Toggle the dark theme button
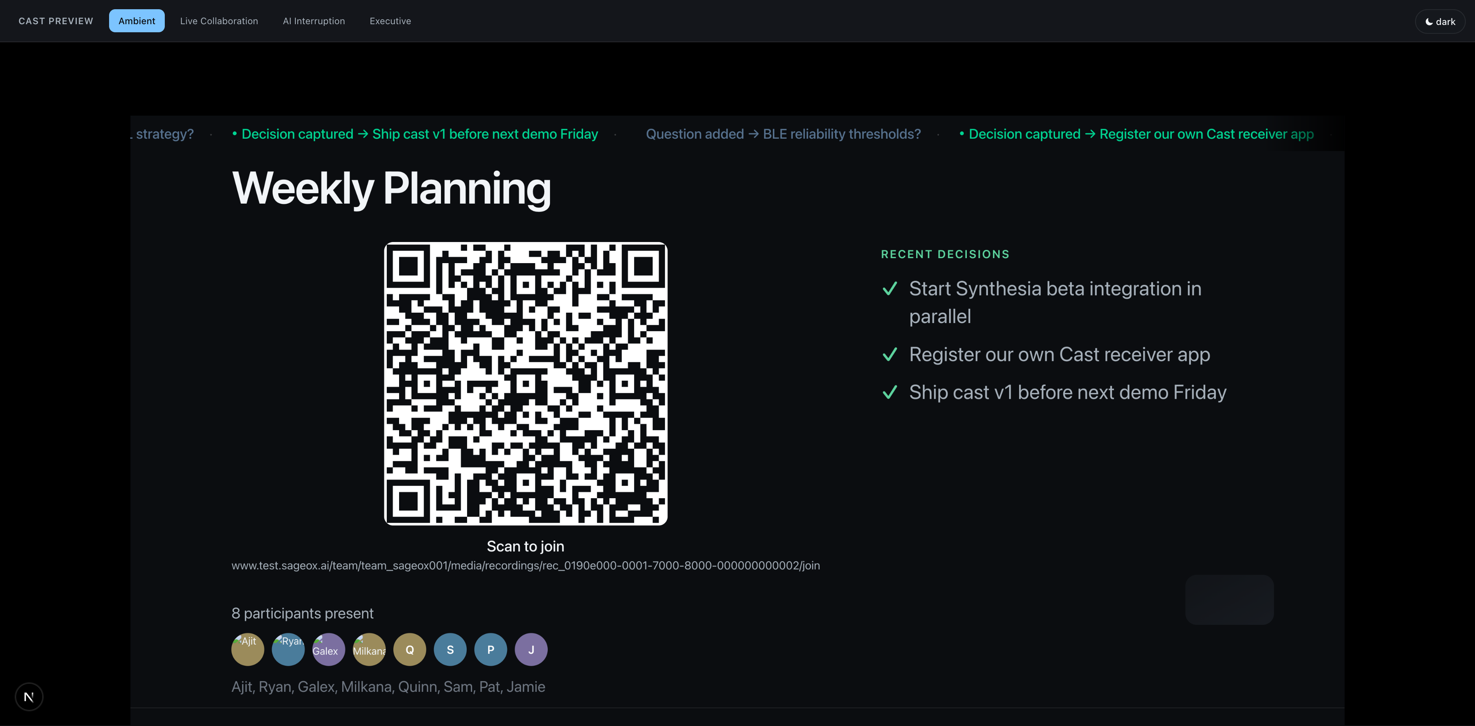Image resolution: width=1475 pixels, height=726 pixels. click(1440, 22)
